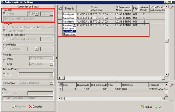
Task: Choose Autorizado in situation list
Action: [69, 31]
